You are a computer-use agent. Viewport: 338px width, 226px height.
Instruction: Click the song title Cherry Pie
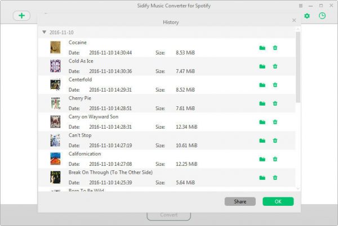coord(80,98)
